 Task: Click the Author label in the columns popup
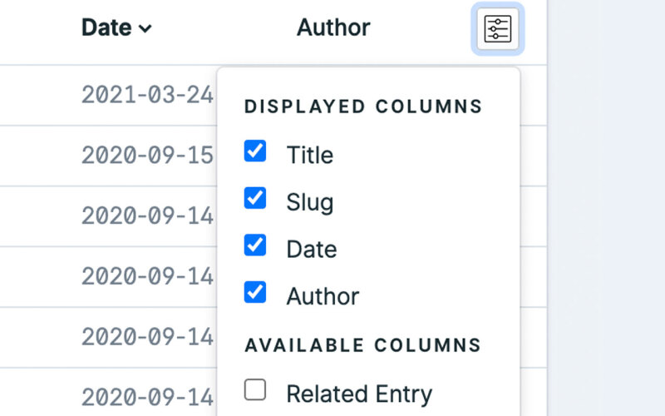pos(323,296)
